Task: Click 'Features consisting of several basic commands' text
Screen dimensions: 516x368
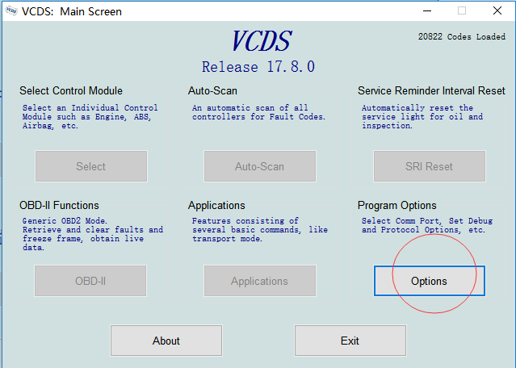Action: pyautogui.click(x=260, y=229)
